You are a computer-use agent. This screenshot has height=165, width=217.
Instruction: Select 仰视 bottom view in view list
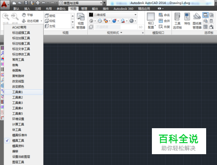(50, 21)
